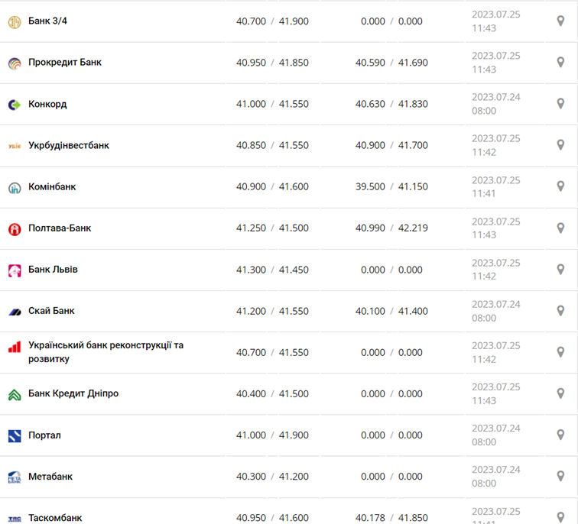
Task: Open location pin for Метабанк row
Action: [x=560, y=476]
